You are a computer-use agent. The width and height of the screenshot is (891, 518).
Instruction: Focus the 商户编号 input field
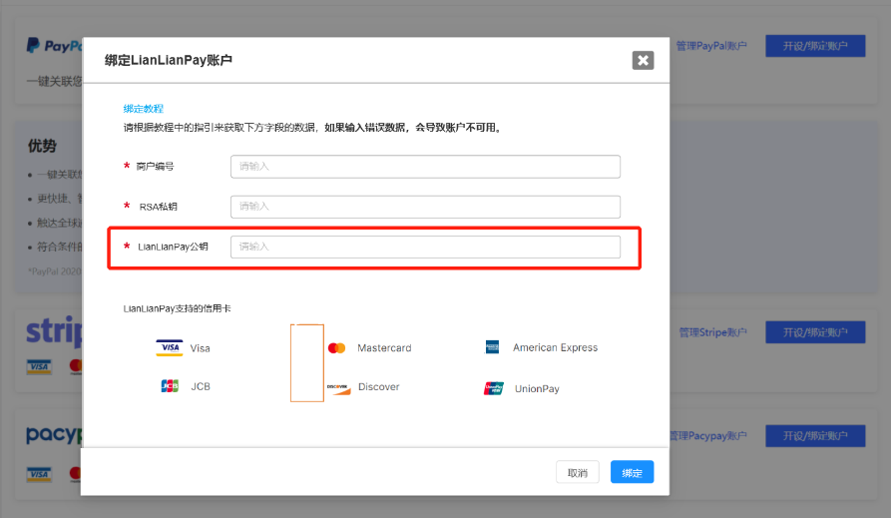425,167
